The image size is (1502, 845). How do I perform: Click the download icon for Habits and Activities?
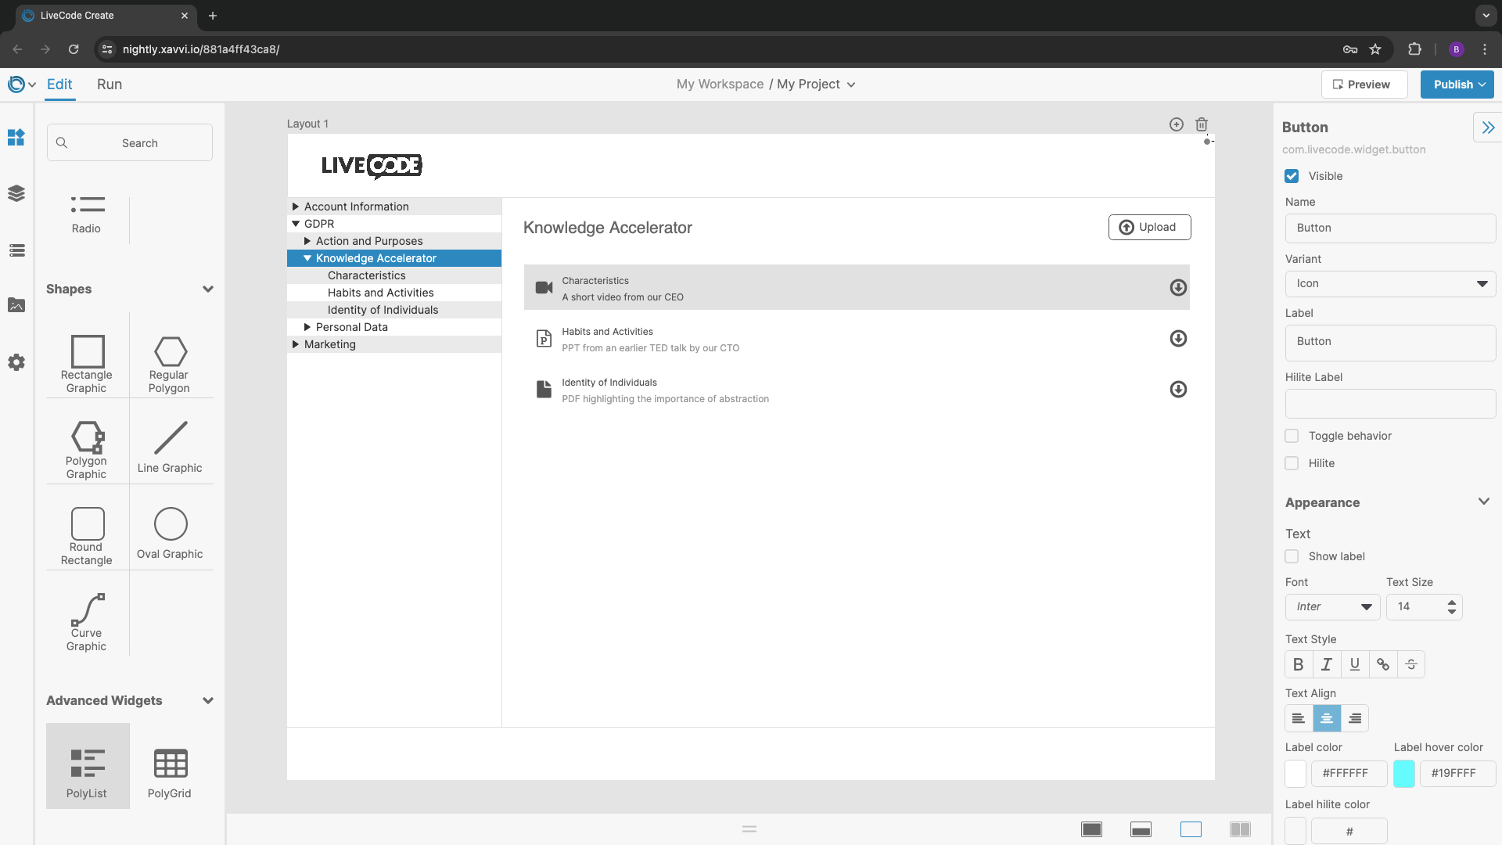pos(1177,339)
